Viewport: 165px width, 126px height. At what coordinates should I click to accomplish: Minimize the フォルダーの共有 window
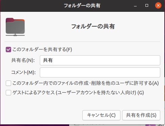(135, 5)
